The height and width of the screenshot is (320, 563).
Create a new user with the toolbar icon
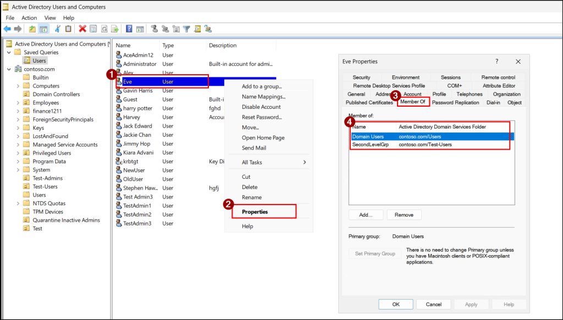[x=155, y=29]
